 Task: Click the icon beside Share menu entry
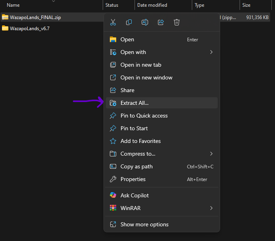[x=113, y=90]
